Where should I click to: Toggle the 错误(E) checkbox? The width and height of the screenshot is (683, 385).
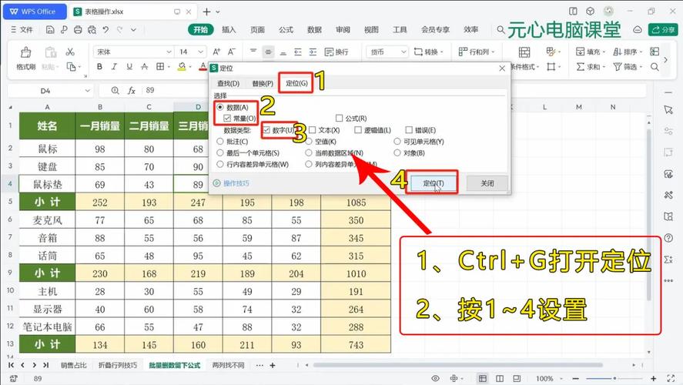pyautogui.click(x=409, y=130)
